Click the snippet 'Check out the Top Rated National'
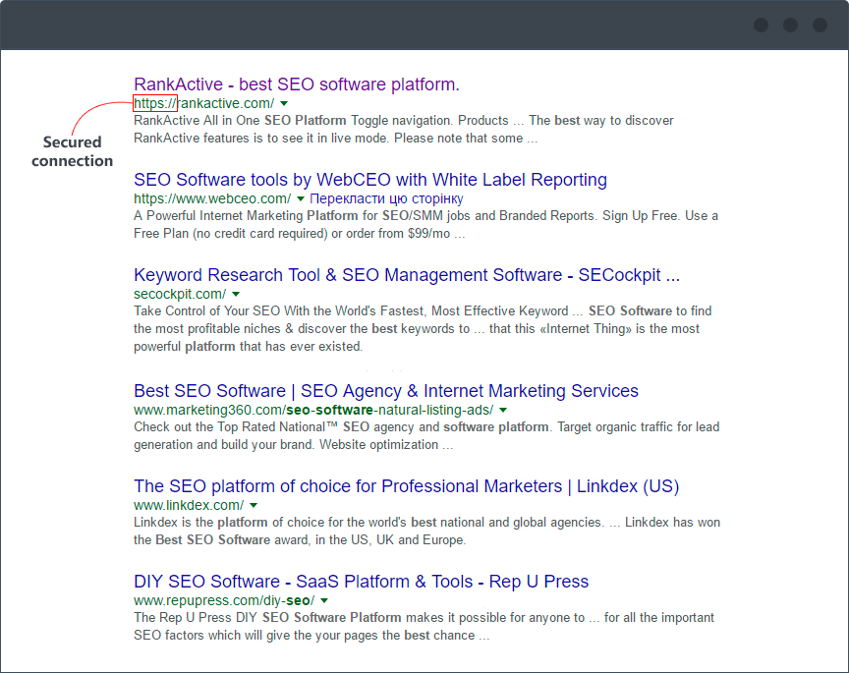The image size is (849, 673). (x=234, y=426)
